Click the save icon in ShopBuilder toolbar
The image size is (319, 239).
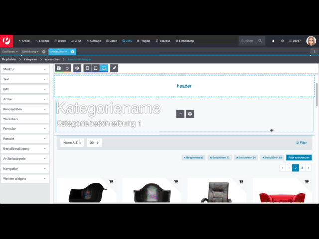pyautogui.click(x=59, y=68)
